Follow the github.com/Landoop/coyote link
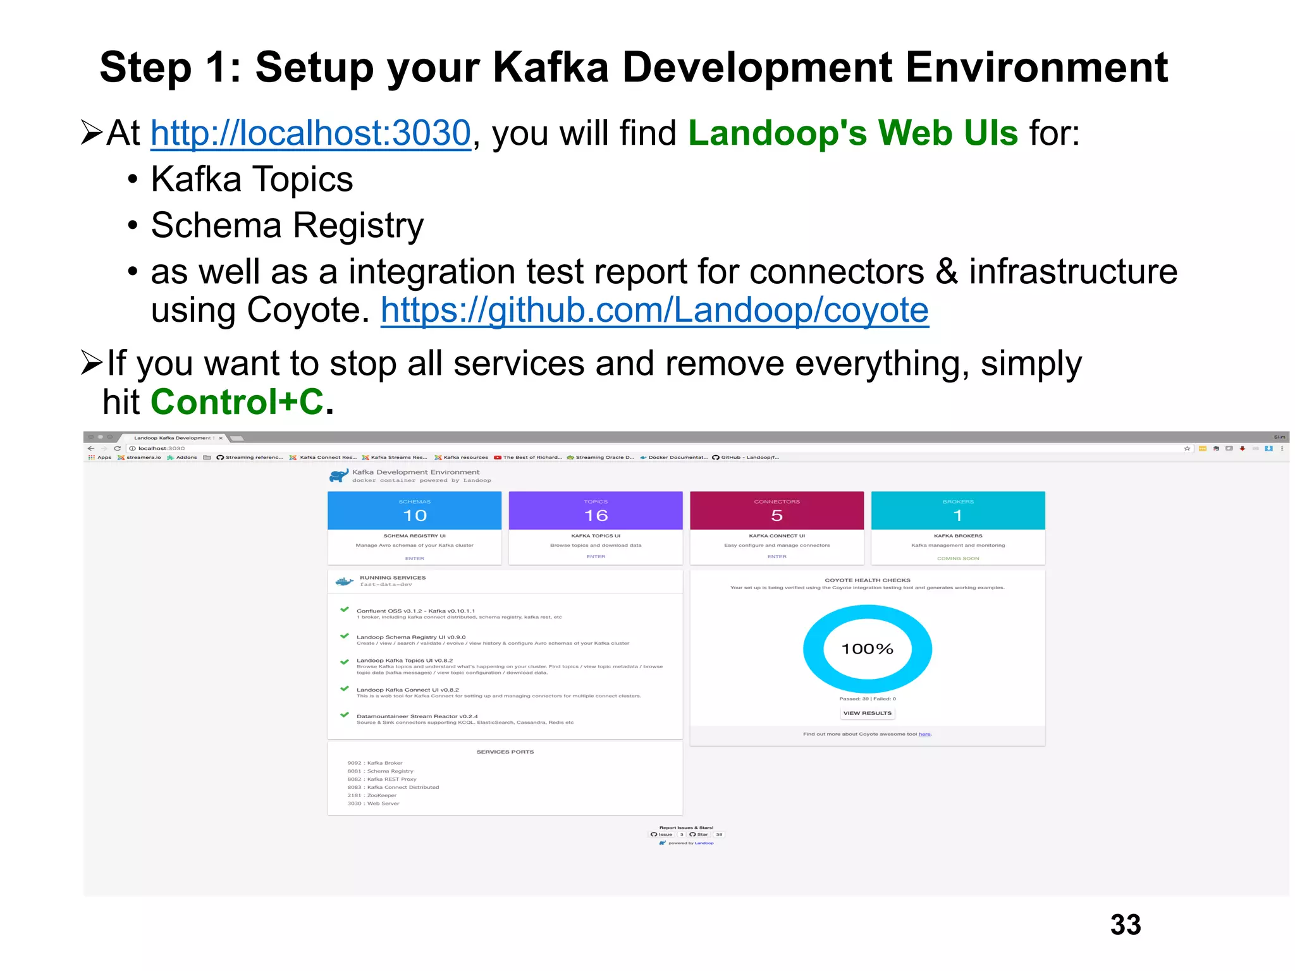The width and height of the screenshot is (1295, 971). (654, 310)
